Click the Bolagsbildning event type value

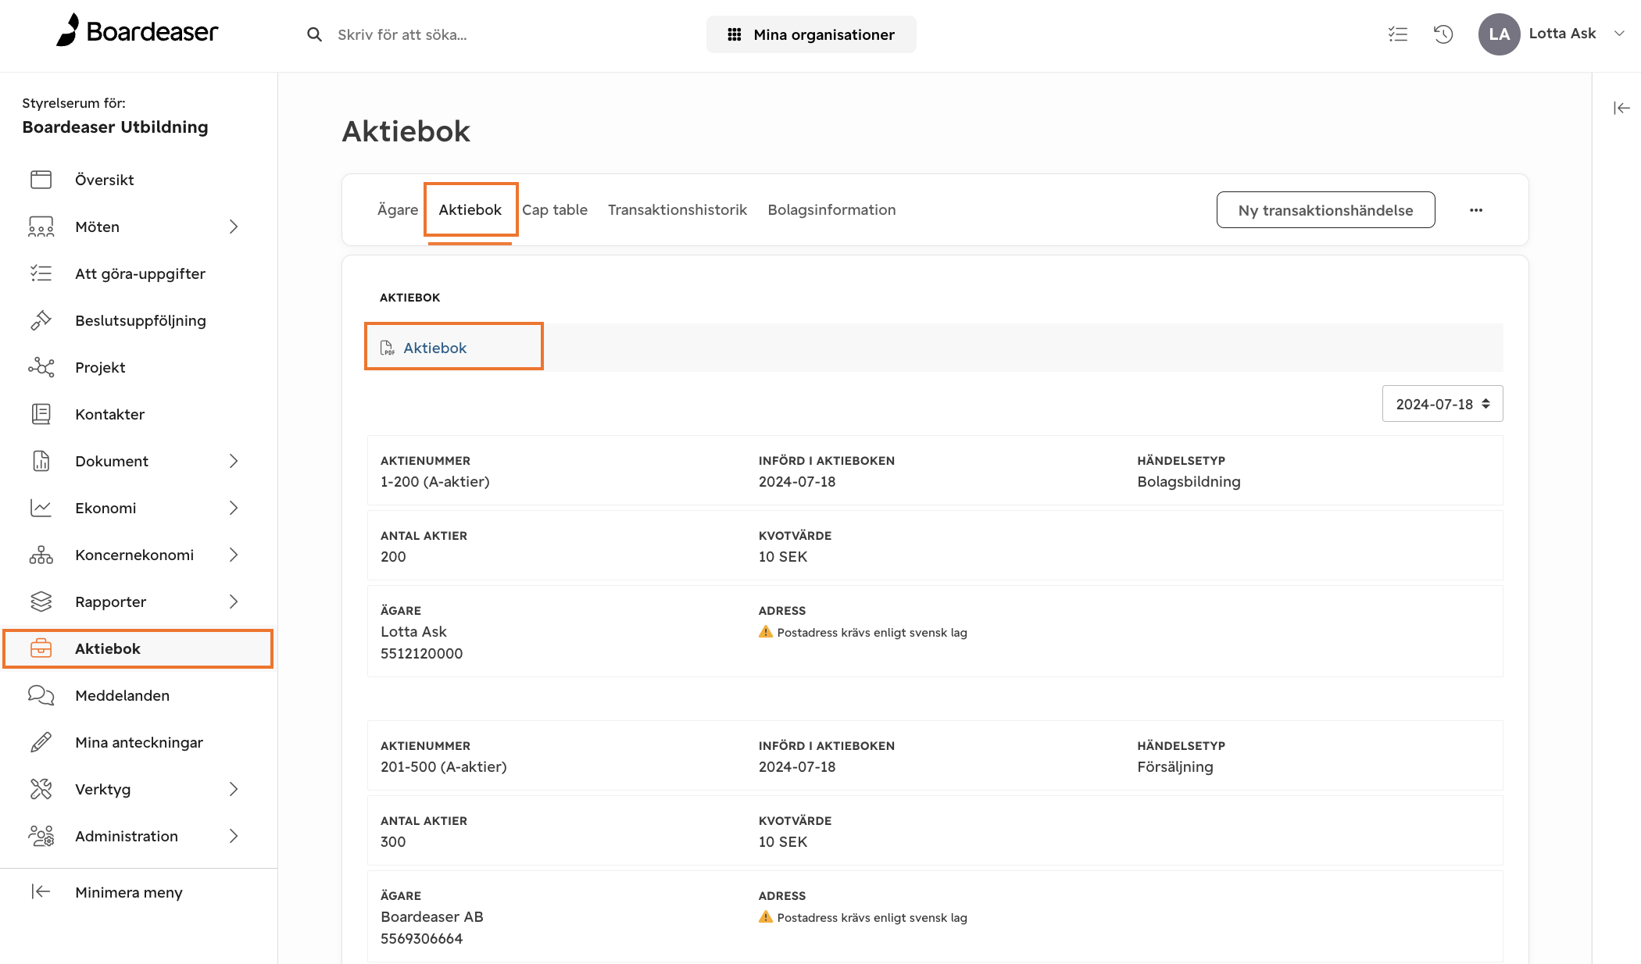[1189, 481]
